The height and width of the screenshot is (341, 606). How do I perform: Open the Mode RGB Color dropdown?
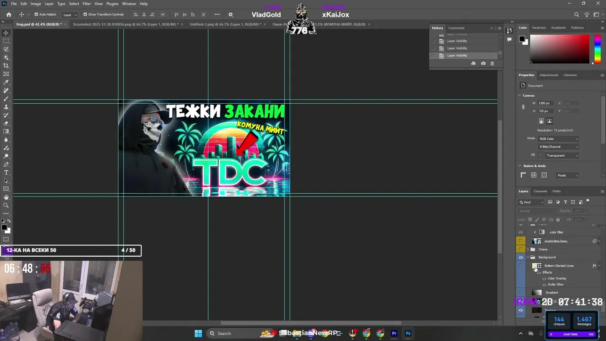click(x=558, y=139)
